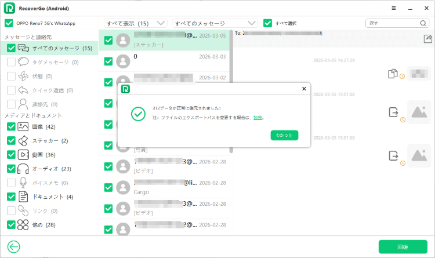Open the first image thumbnail at 15:01:58
435x258 pixels.
pos(419,112)
